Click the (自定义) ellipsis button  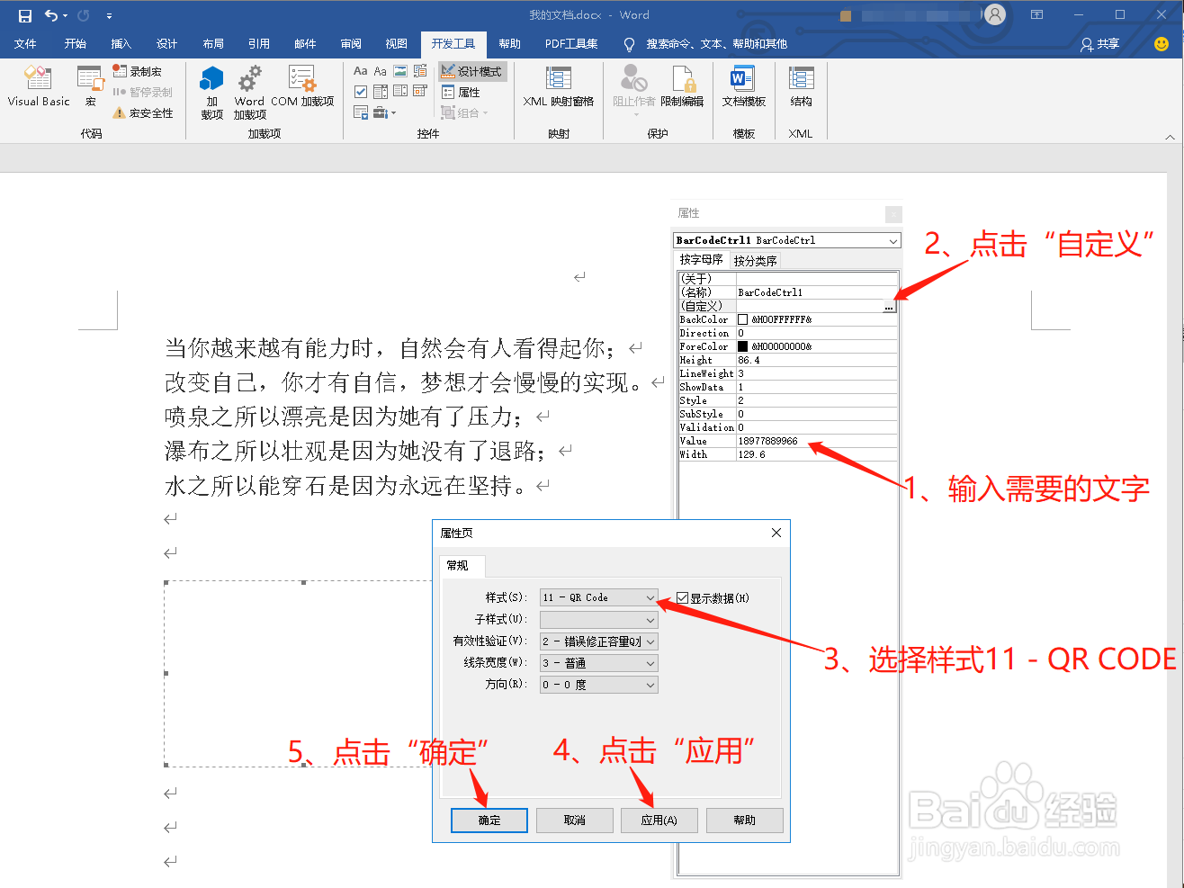click(889, 306)
